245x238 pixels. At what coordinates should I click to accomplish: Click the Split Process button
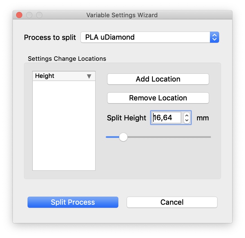tap(73, 202)
